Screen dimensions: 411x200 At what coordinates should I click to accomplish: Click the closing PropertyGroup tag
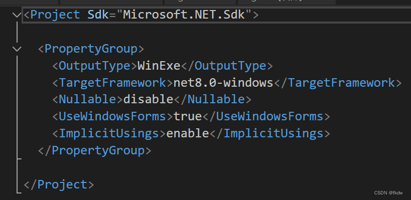[x=95, y=150]
